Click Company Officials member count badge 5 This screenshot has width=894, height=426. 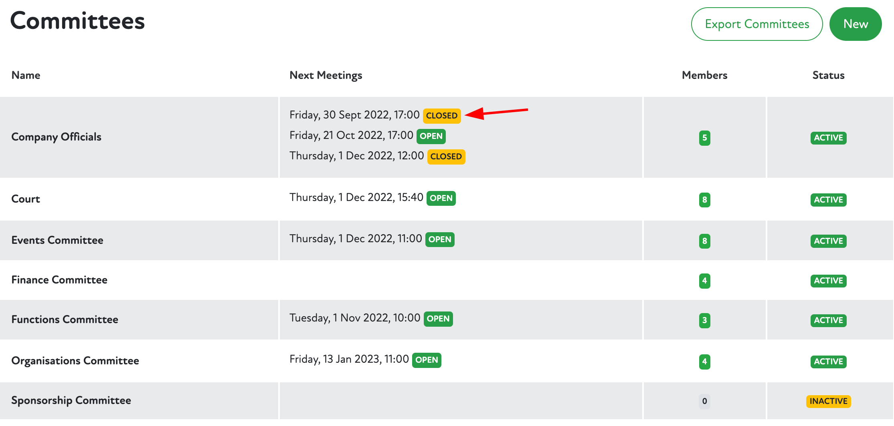704,138
